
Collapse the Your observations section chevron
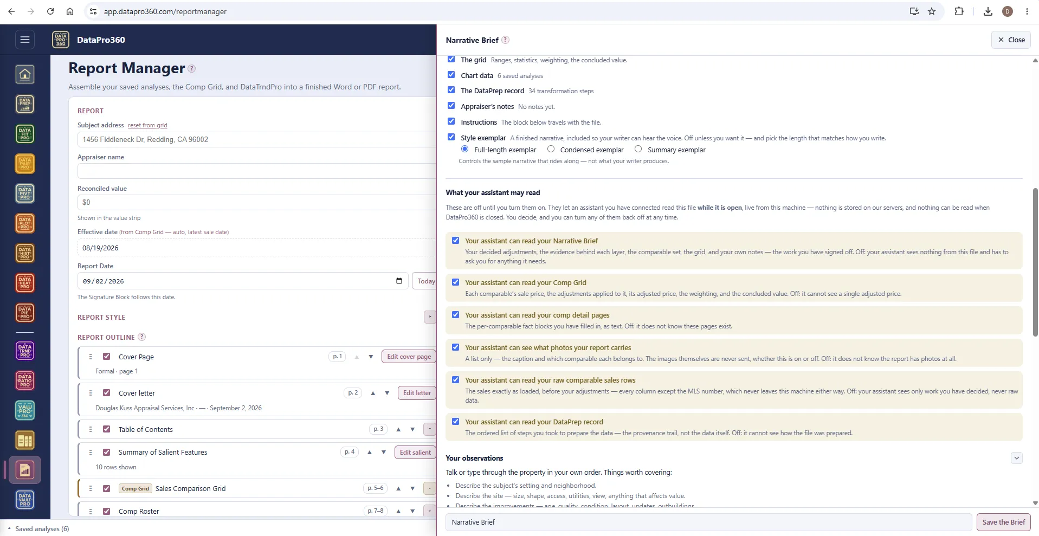tap(1017, 458)
